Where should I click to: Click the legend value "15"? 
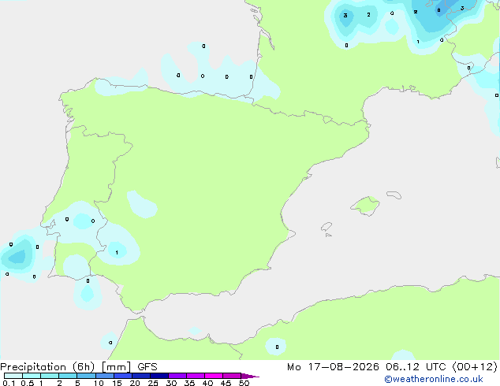point(117,383)
